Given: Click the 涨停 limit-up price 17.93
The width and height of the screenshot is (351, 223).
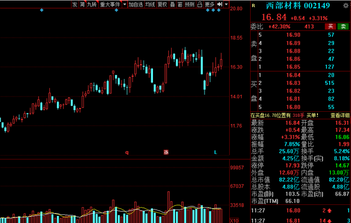Looking at the screenshot, I should (x=292, y=165).
